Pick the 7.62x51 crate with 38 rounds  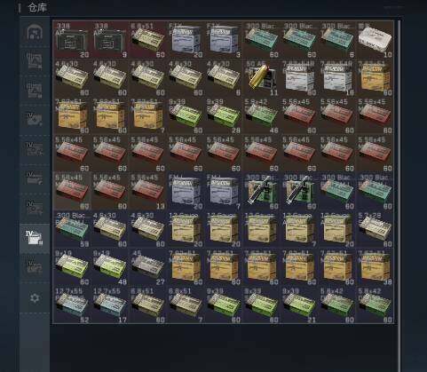[x=375, y=267]
